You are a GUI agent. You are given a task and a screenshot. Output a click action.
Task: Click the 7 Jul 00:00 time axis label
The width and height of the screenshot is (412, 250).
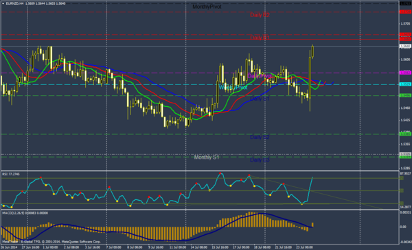pos(114,247)
